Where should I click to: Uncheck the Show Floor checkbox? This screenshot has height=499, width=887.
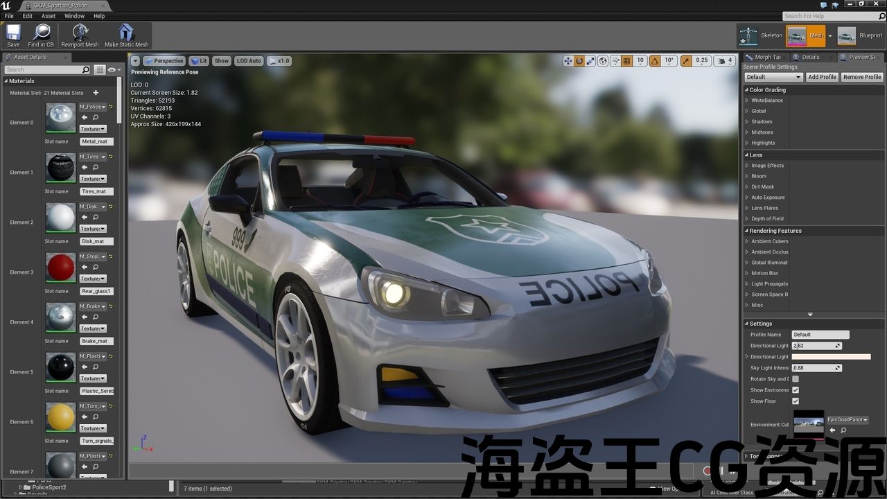[796, 401]
